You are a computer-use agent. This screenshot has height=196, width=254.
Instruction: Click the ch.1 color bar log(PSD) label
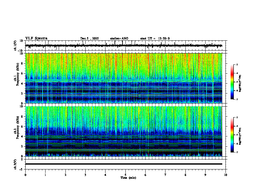pyautogui.click(x=240, y=83)
